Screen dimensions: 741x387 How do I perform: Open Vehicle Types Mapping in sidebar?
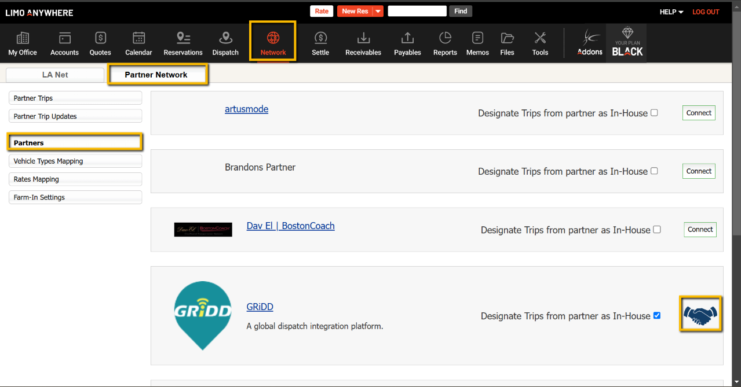[75, 161]
